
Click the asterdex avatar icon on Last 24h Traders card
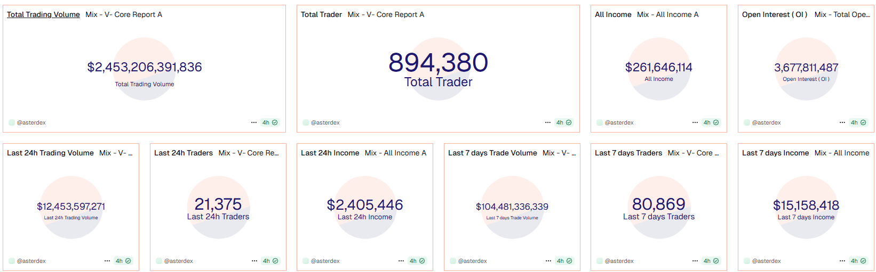[x=159, y=261]
